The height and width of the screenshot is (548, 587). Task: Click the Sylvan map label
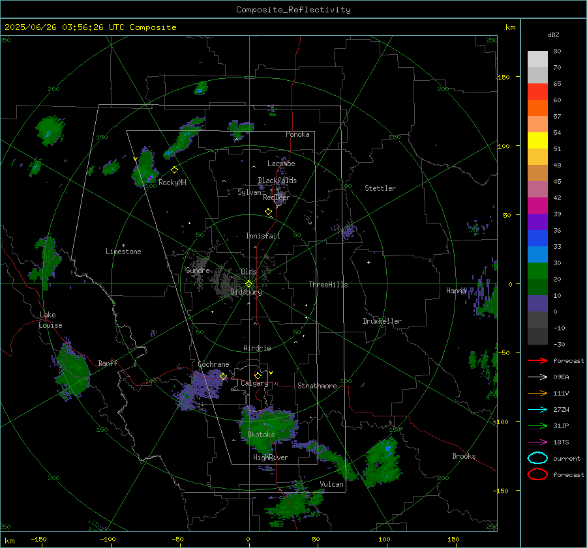click(x=249, y=192)
